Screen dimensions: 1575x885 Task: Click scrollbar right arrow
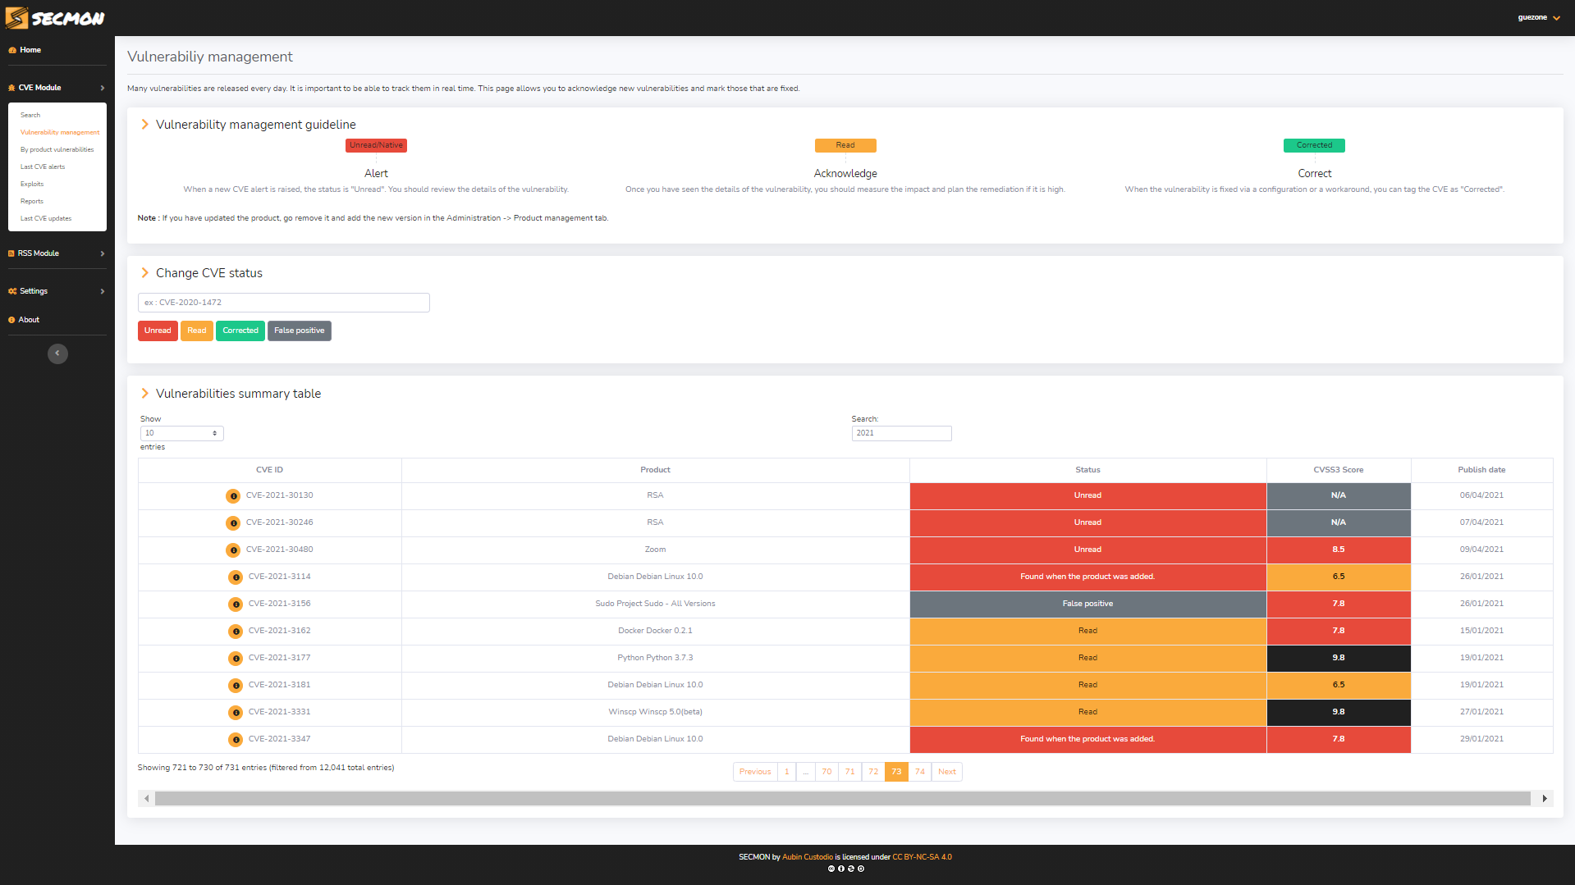pos(1545,799)
